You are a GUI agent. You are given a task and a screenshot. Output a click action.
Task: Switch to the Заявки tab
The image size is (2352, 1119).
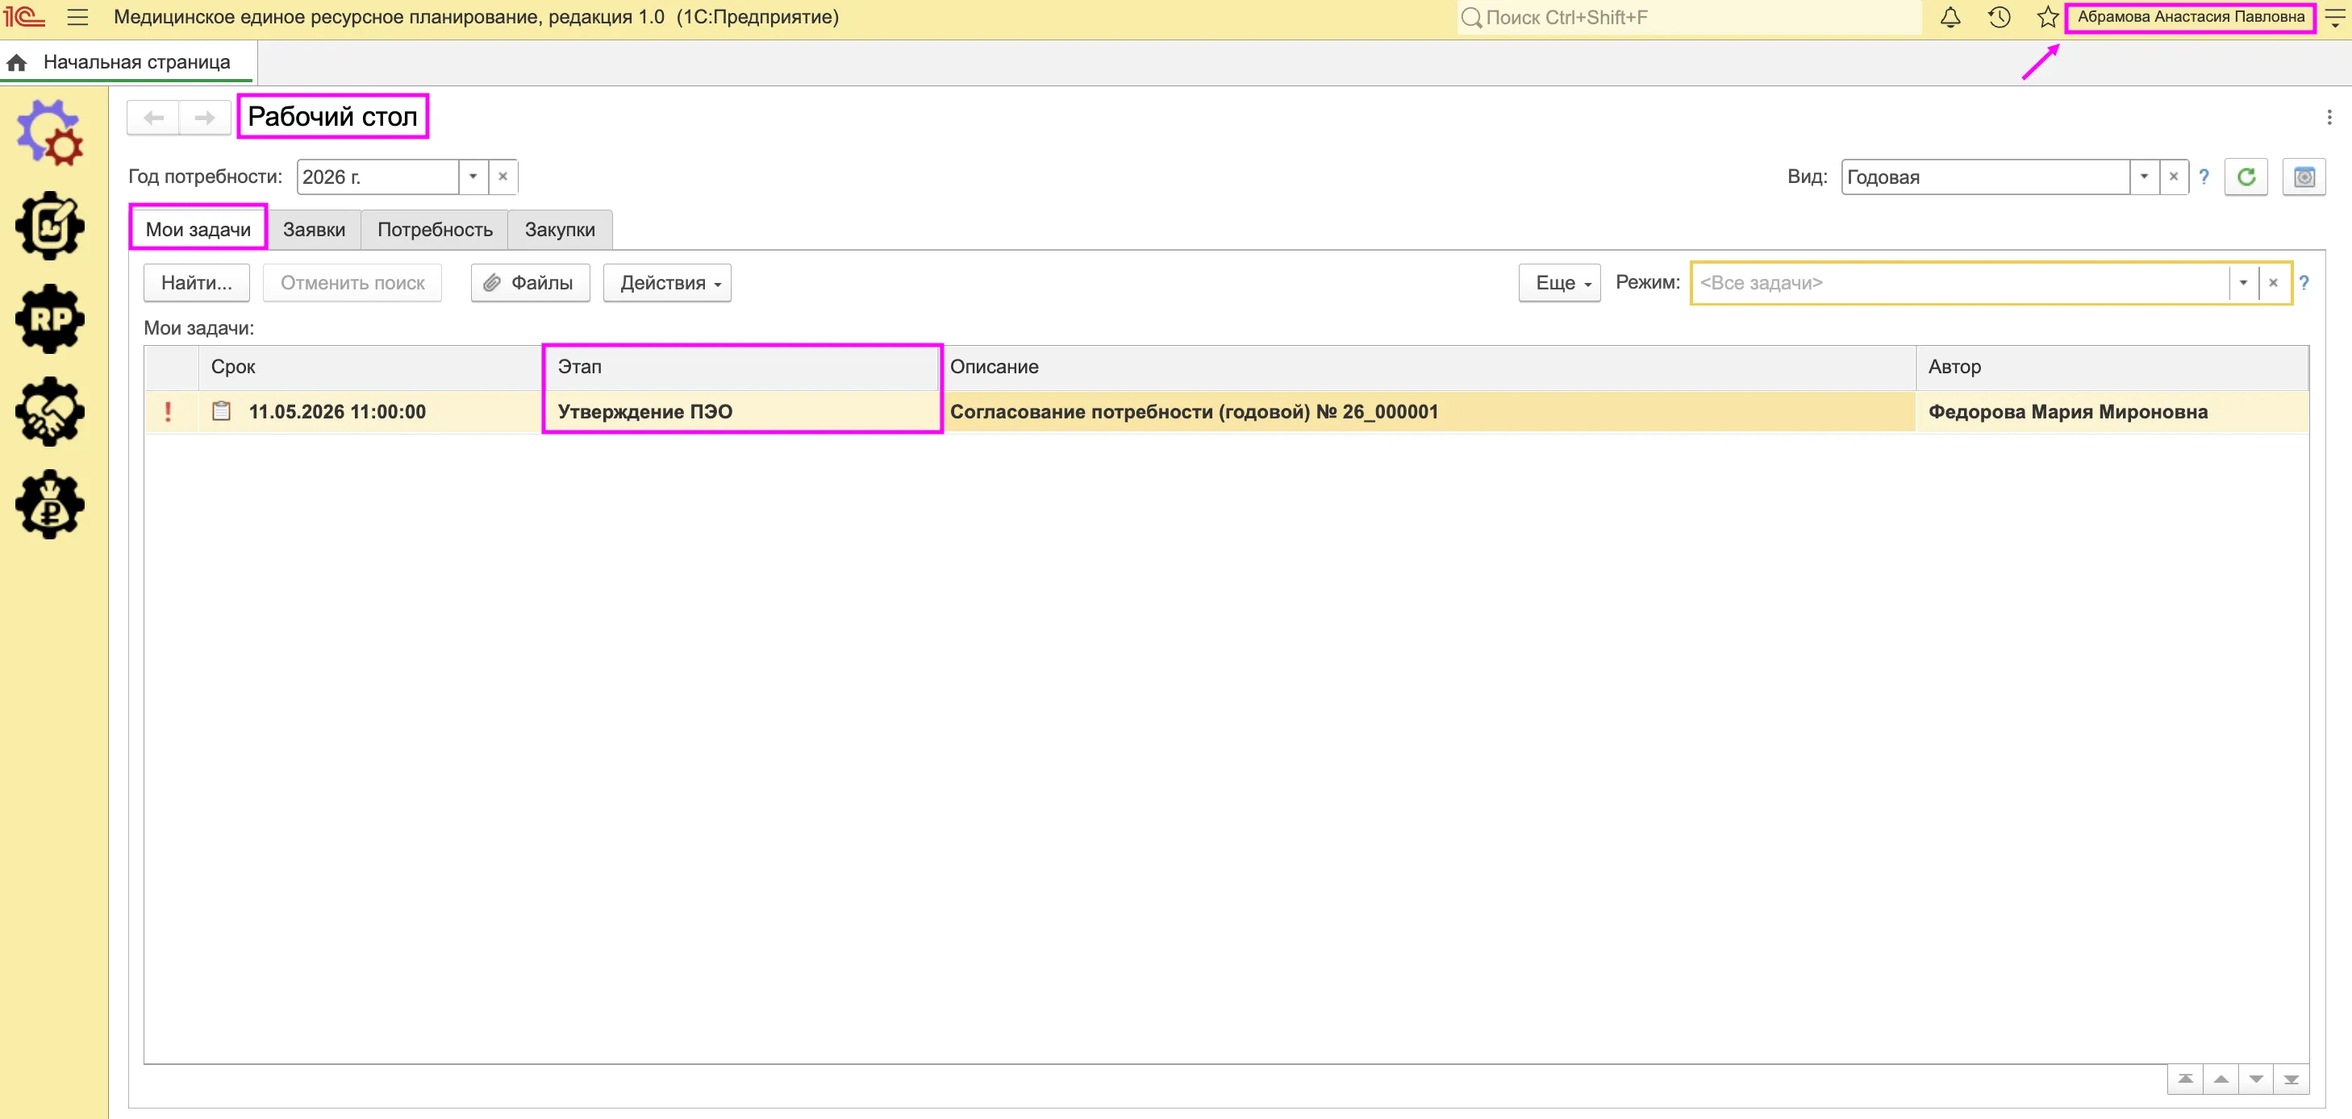tap(314, 230)
